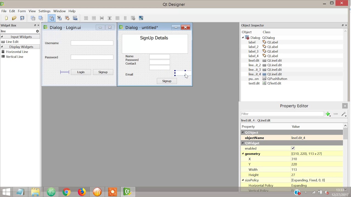Click the Save form floppy icon

click(x=22, y=18)
